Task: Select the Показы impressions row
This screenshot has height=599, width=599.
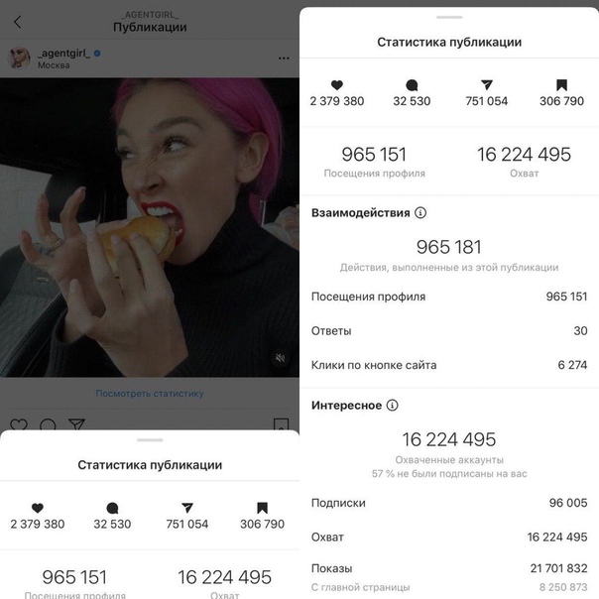Action: (449, 568)
